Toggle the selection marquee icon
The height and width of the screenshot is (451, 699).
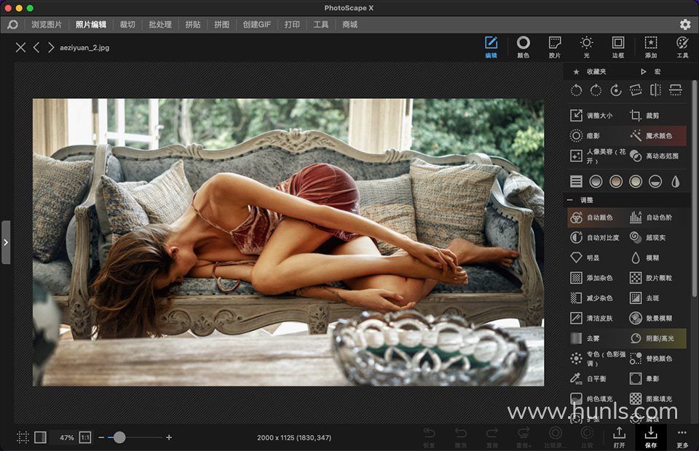[x=23, y=437]
